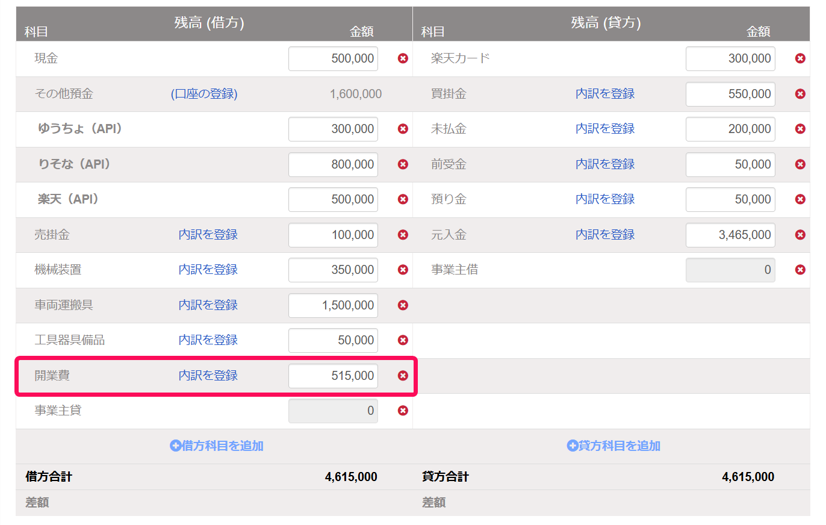The height and width of the screenshot is (525, 826).
Task: Click the plus icon for 借方科目を追加
Action: pyautogui.click(x=176, y=446)
